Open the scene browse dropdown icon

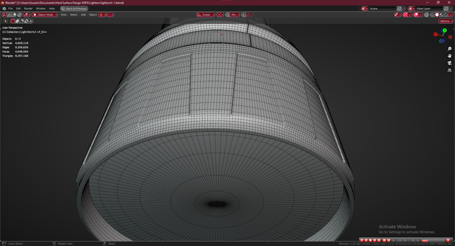tap(365, 9)
